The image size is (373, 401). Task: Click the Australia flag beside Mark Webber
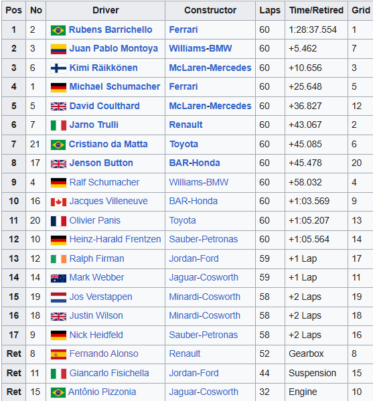[x=58, y=278]
